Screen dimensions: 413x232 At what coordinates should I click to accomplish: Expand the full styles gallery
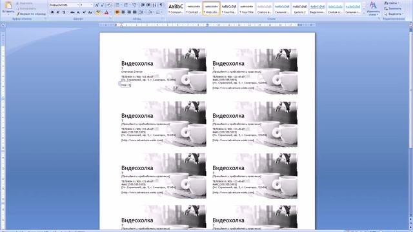364,13
